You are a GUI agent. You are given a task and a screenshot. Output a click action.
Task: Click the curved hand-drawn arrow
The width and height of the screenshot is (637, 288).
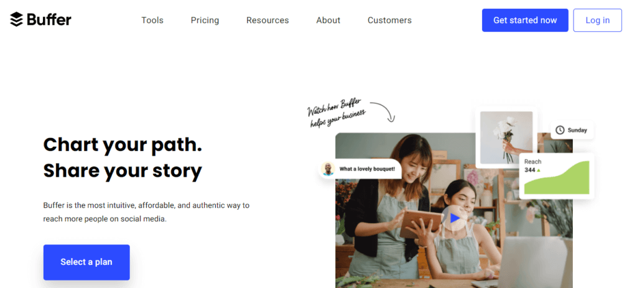tap(384, 112)
